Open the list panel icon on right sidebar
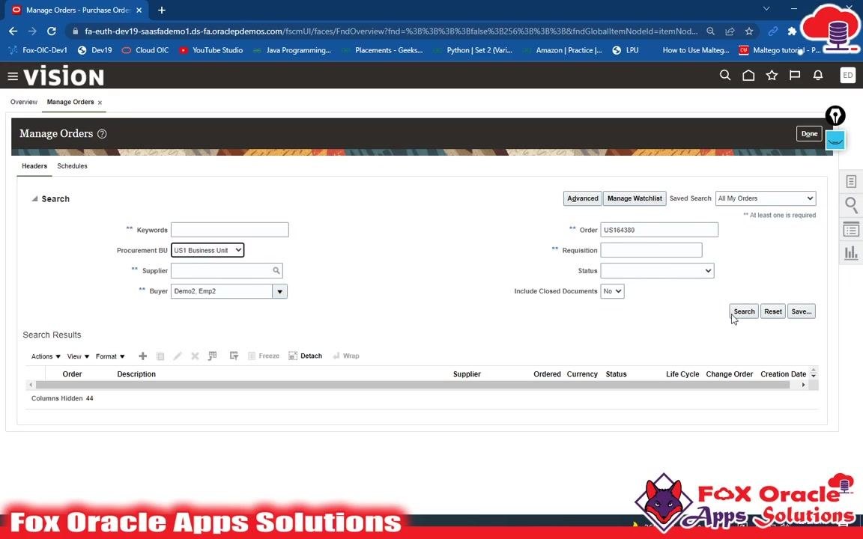Image resolution: width=863 pixels, height=539 pixels. [851, 229]
